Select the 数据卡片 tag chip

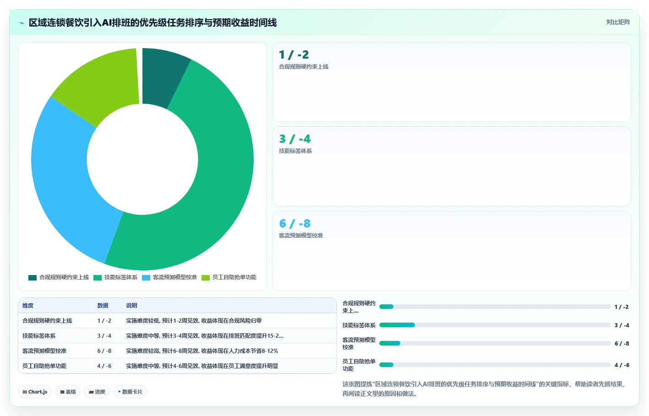[x=130, y=392]
